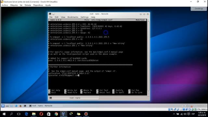Image resolution: width=208 pixels, height=117 pixels.
Task: Launch the orange browser icon in KDE panel
Action: 20,106
